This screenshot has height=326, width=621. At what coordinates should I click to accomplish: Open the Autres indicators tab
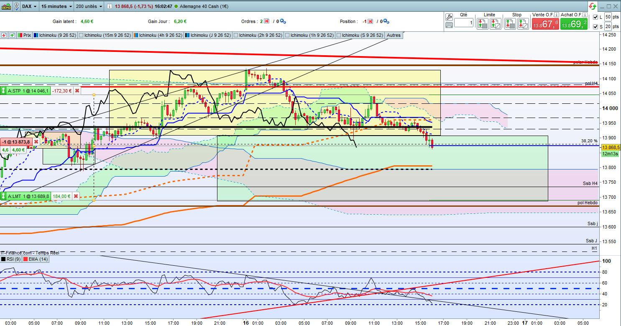394,36
